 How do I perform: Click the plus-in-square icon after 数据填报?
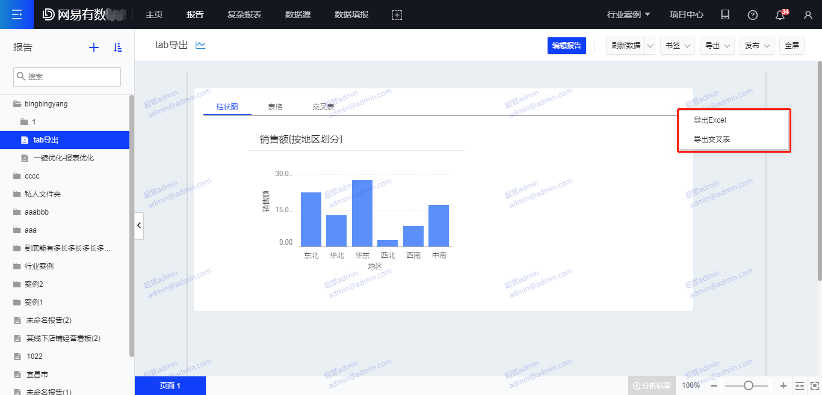coord(397,15)
